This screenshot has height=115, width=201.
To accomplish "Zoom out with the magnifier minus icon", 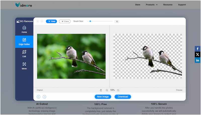I will 118,90.
